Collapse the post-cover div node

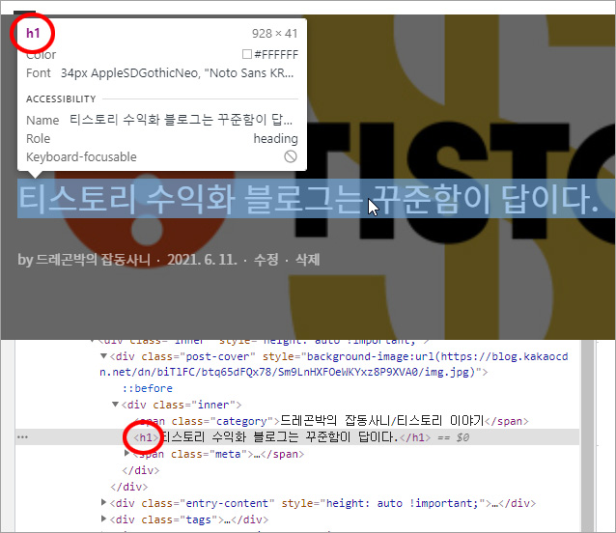click(x=103, y=356)
